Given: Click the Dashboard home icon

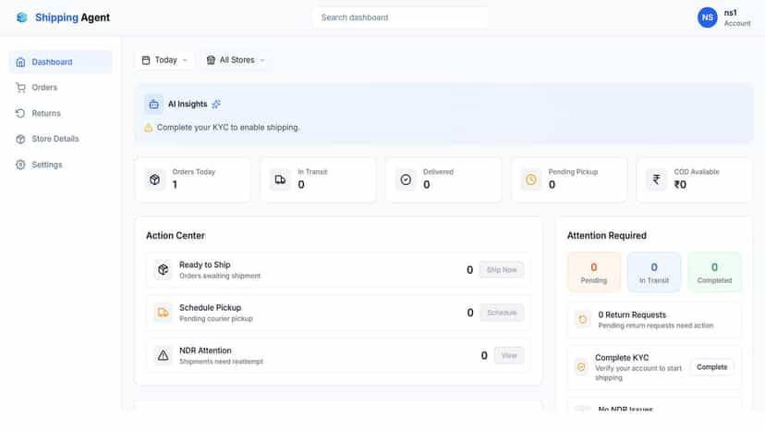Looking at the screenshot, I should 20,62.
